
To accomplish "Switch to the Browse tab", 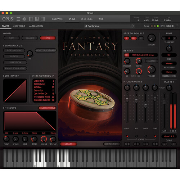I will pos(57,19).
